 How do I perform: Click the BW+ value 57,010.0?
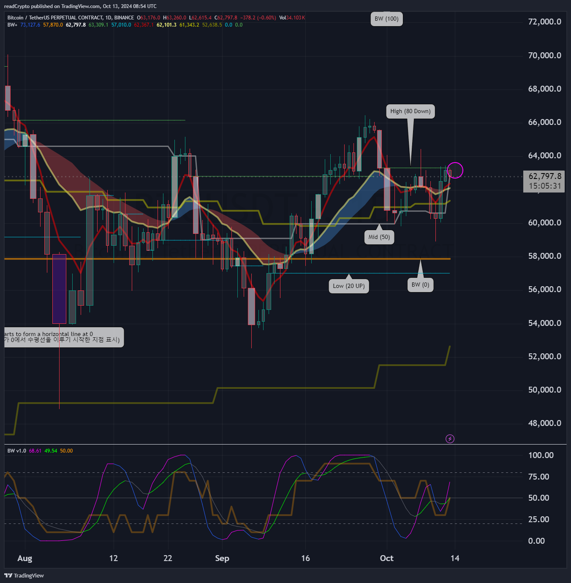121,25
